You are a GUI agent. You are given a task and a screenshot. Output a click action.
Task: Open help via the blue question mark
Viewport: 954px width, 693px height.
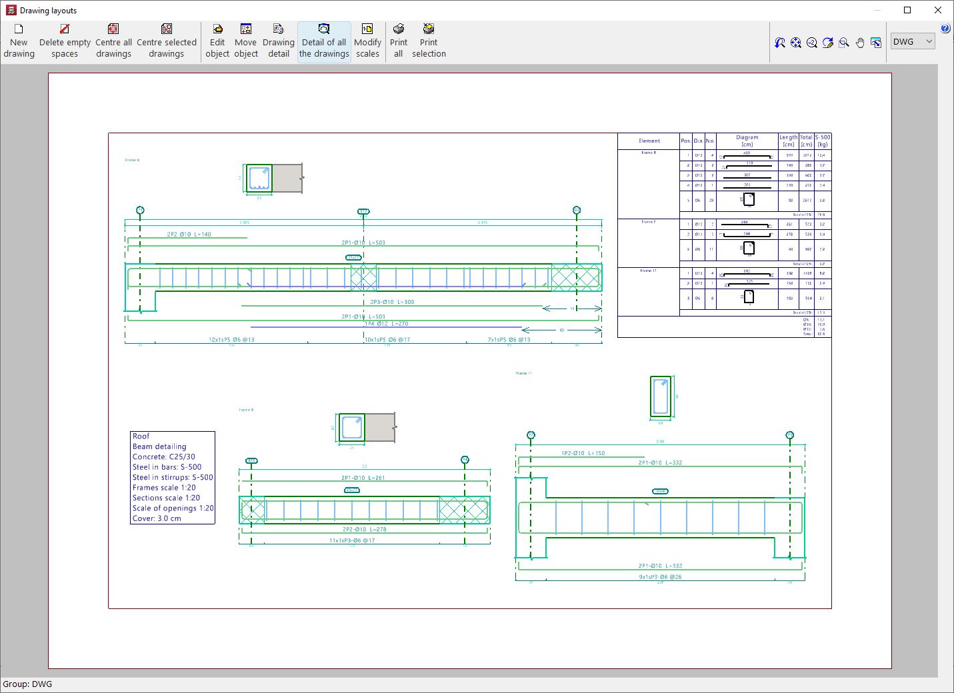coord(945,29)
